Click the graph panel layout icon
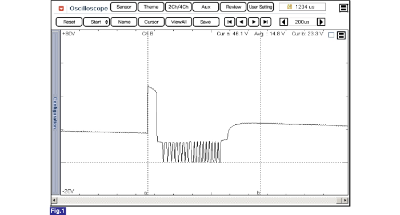The width and height of the screenshot is (400, 215). tap(341, 35)
